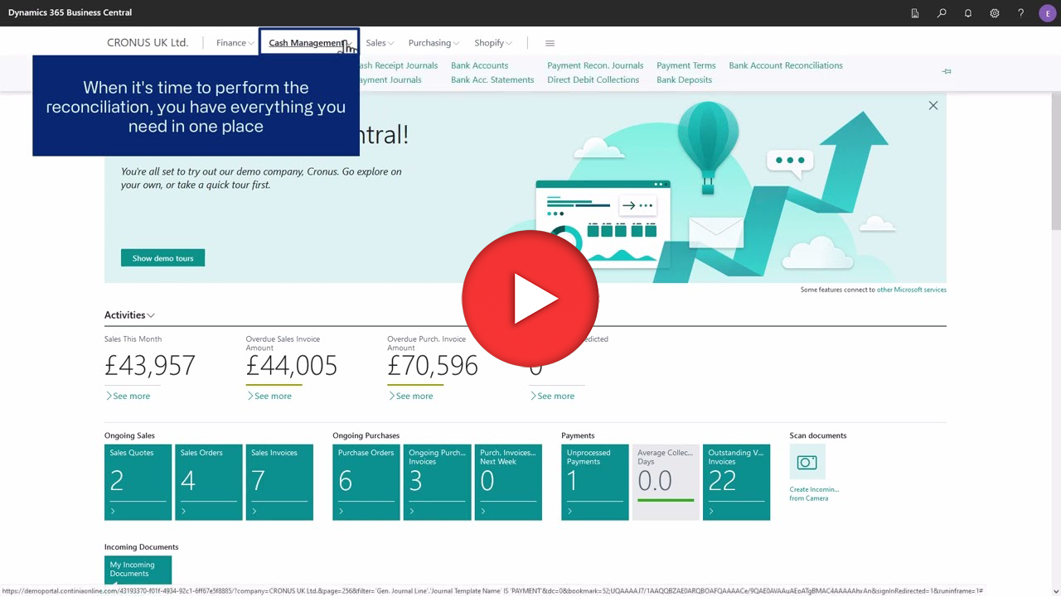Image resolution: width=1061 pixels, height=596 pixels.
Task: Open the Sales Quotes tile
Action: click(x=138, y=483)
